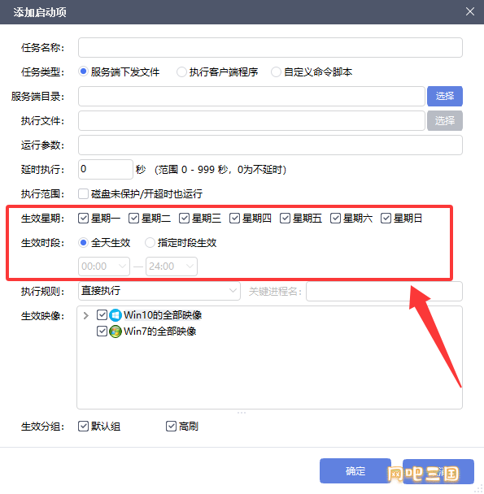
Task: Uncheck 星期一 checkbox
Action: pos(83,218)
